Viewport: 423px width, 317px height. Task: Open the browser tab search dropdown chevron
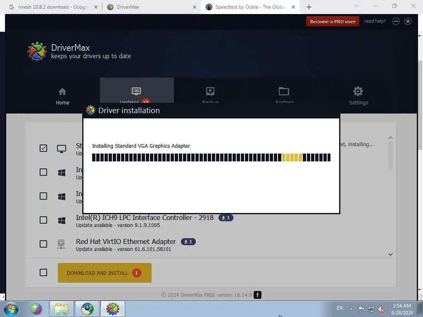click(356, 6)
